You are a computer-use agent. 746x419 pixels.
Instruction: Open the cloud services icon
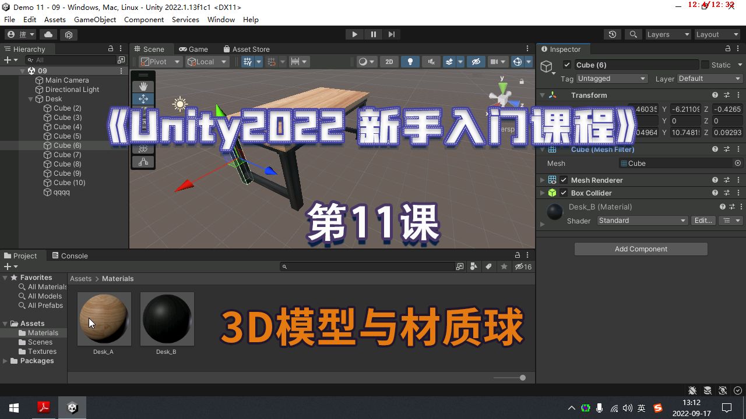pyautogui.click(x=48, y=35)
